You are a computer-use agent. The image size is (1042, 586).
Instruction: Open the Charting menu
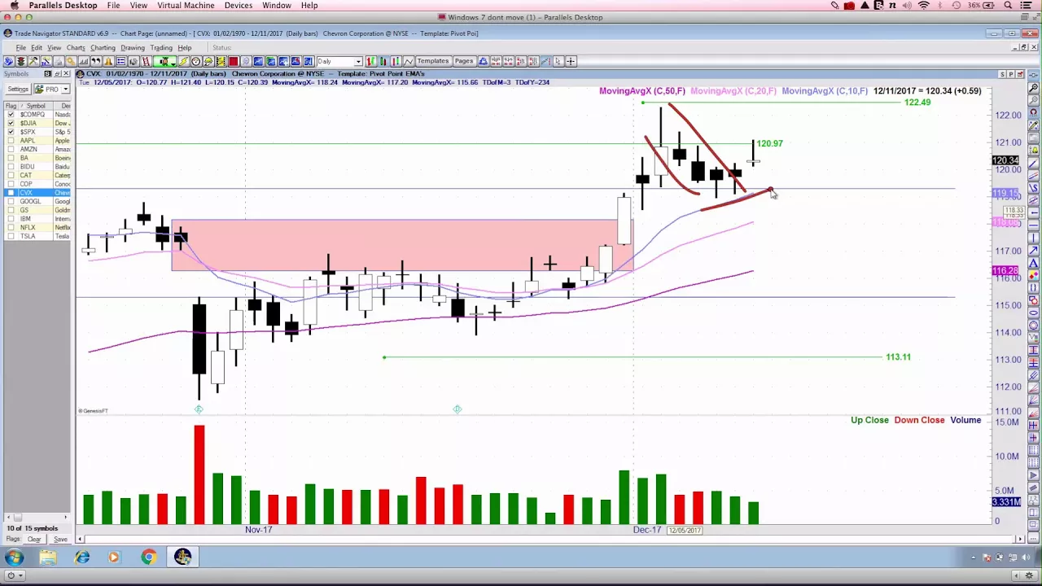point(103,47)
